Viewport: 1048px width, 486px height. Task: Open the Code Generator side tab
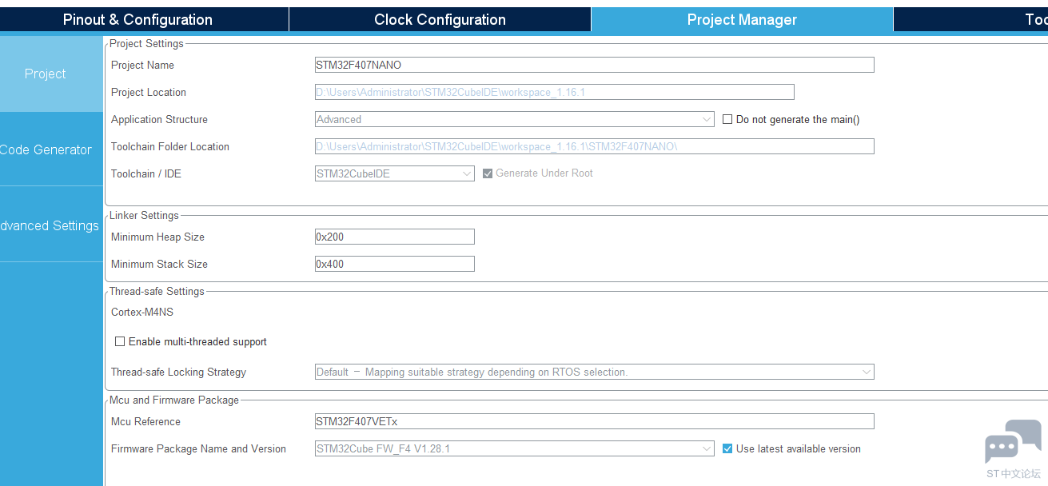point(51,149)
